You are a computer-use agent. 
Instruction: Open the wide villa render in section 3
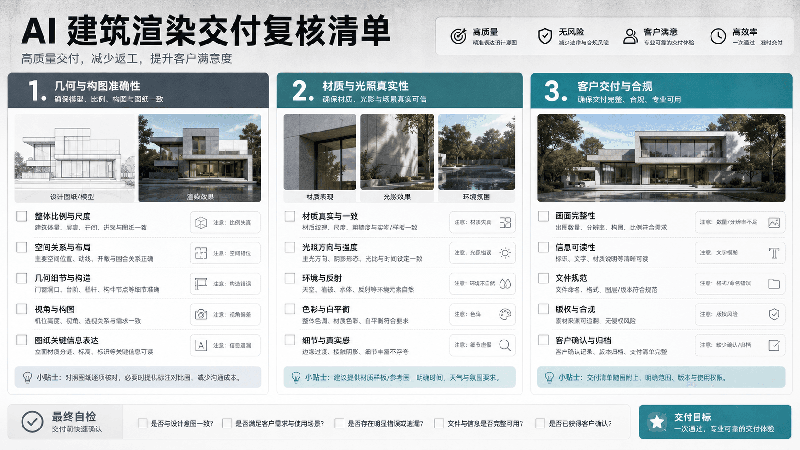coord(661,158)
